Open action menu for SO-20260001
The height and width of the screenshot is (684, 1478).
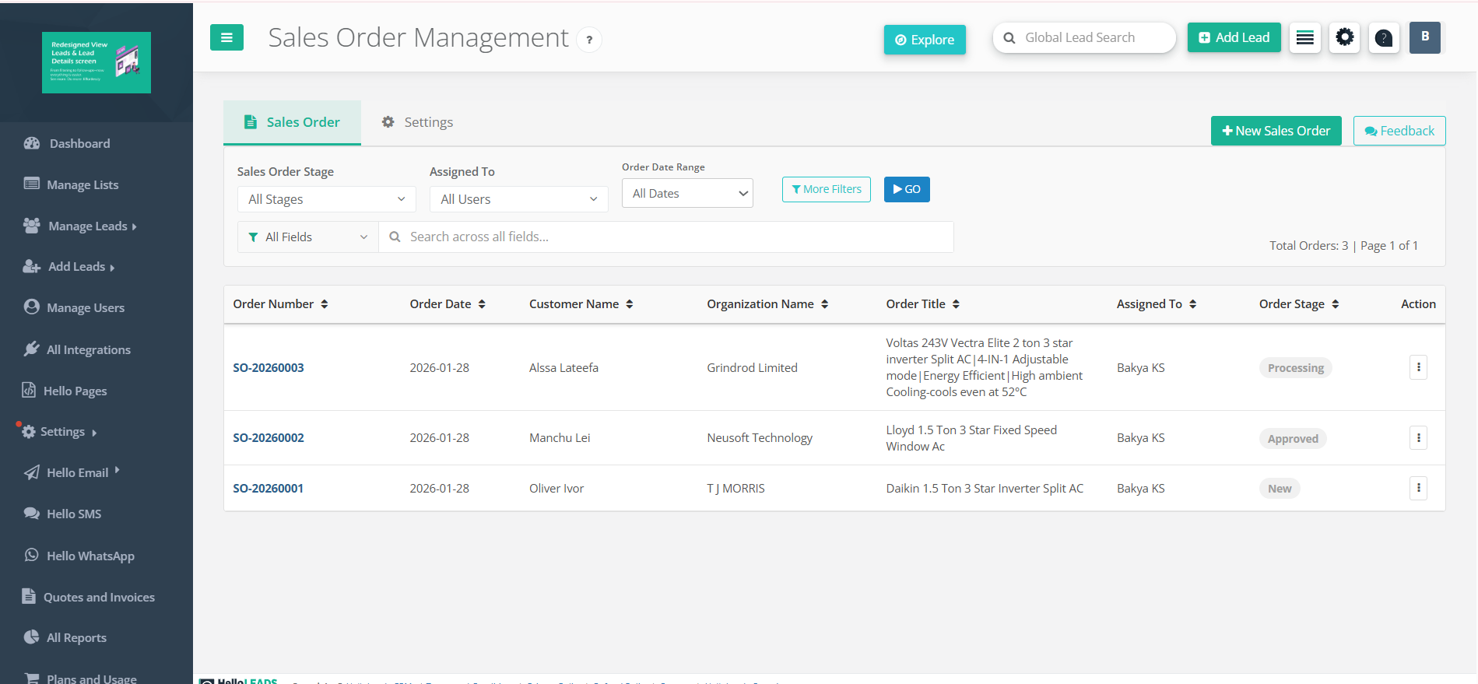click(1418, 488)
